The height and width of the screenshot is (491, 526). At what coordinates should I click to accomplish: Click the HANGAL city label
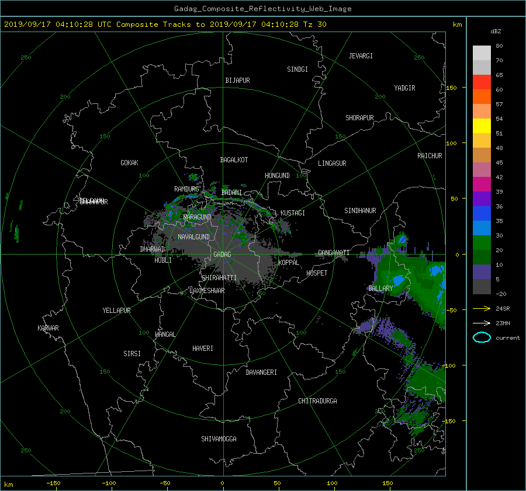point(165,335)
